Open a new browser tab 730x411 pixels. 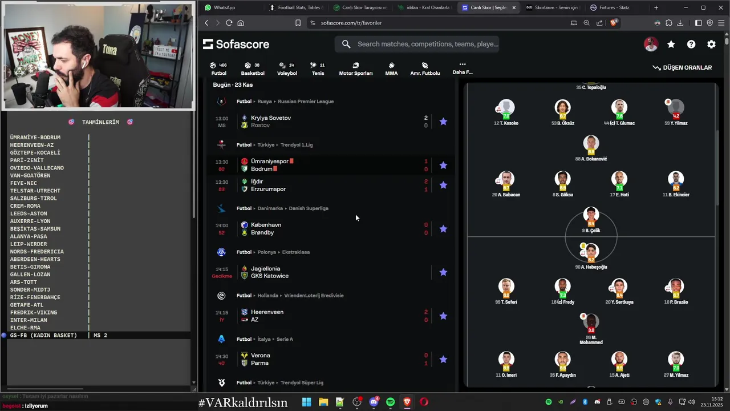(656, 7)
